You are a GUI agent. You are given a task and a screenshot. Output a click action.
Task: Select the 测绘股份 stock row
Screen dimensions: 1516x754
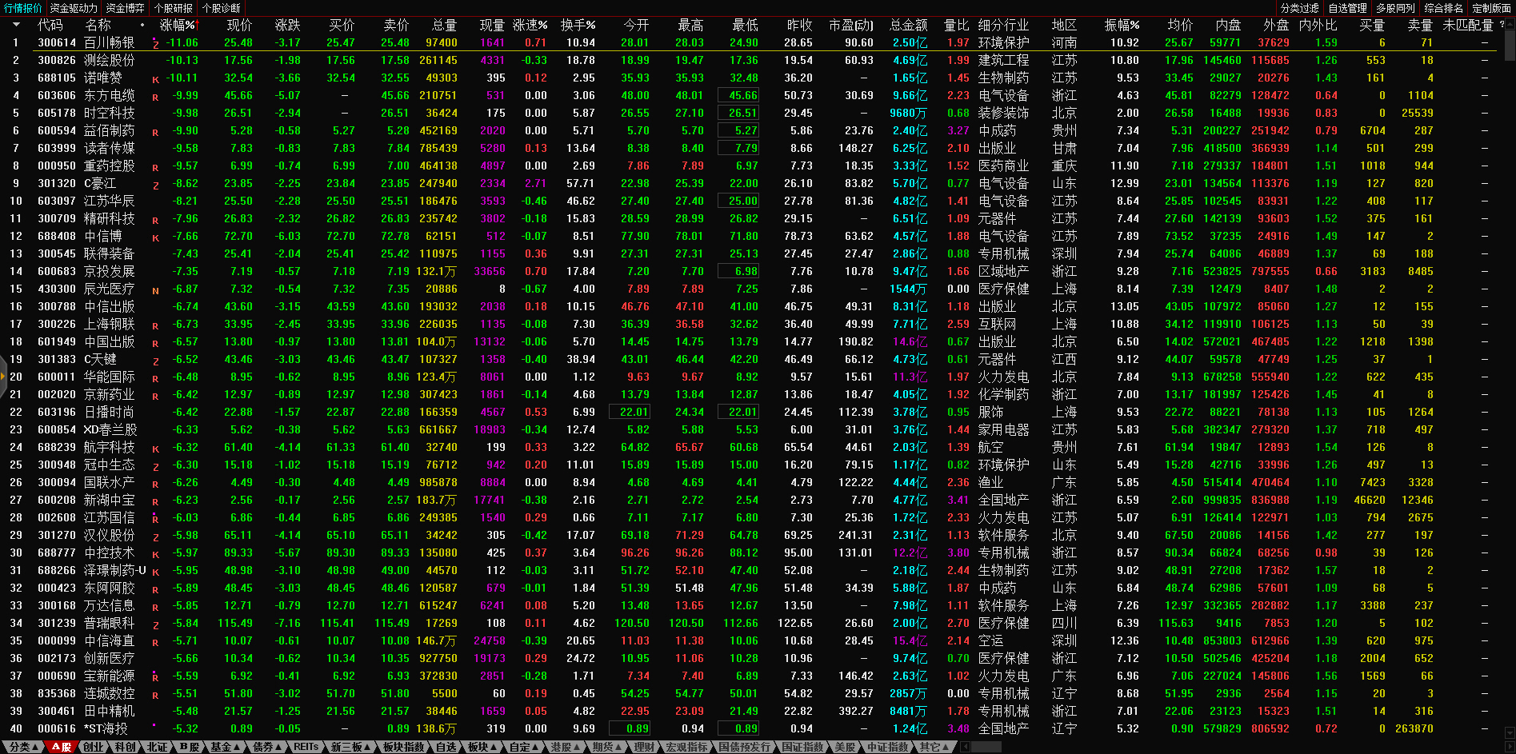(x=109, y=61)
